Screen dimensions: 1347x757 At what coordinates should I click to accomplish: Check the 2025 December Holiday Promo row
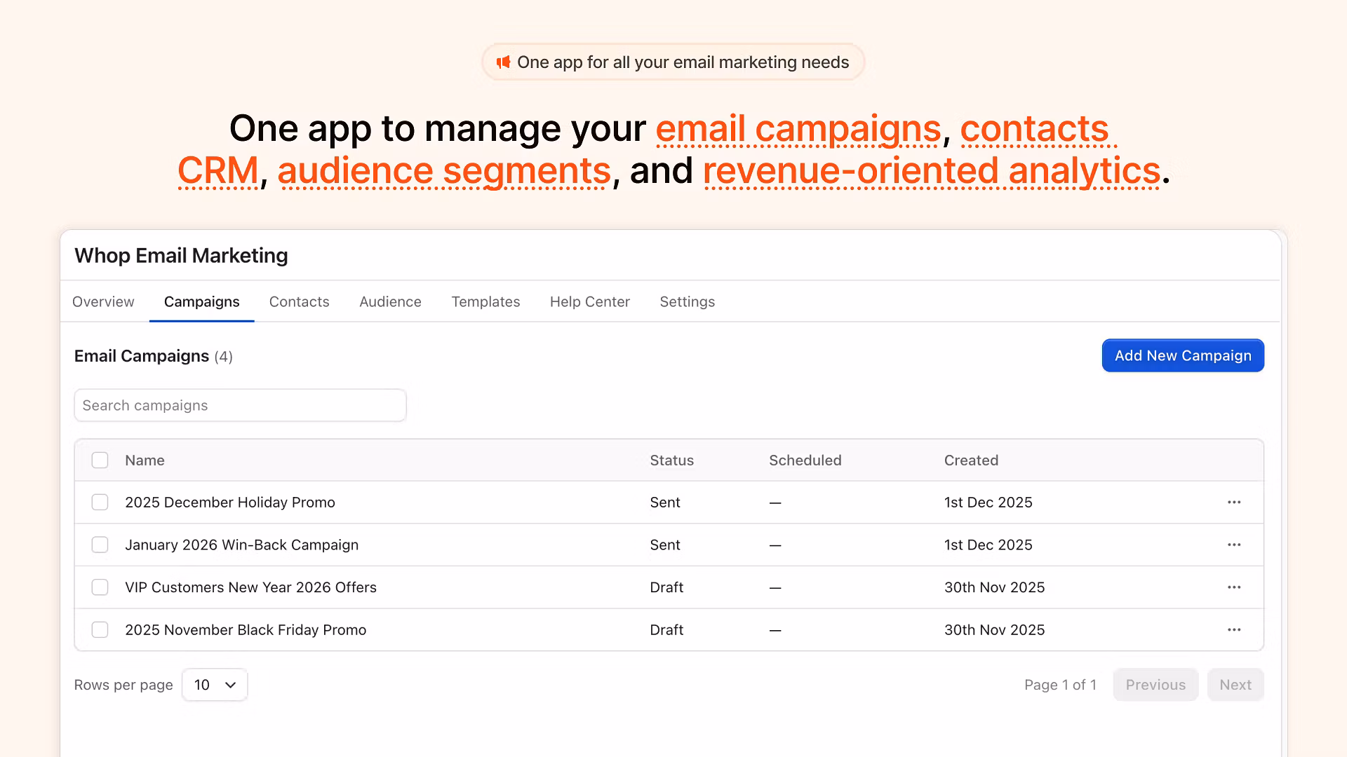100,503
